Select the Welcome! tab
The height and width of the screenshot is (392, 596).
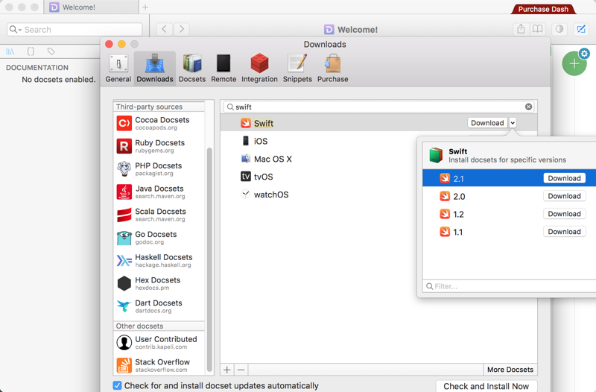(x=91, y=7)
